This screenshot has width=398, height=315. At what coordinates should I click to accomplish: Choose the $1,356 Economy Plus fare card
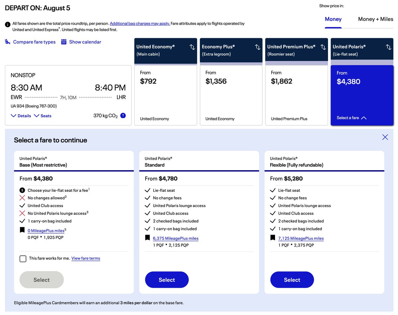(x=231, y=95)
